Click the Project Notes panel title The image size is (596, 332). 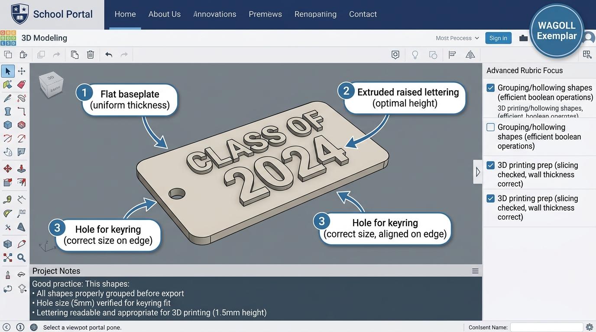point(56,271)
